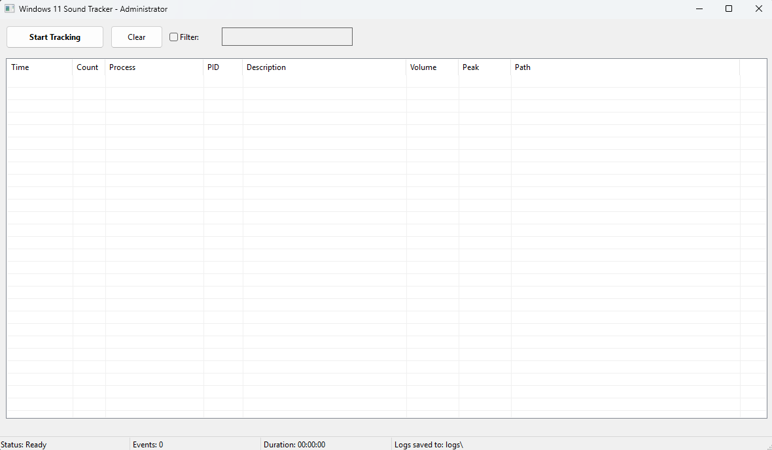Sort by the Count column header
The height and width of the screenshot is (450, 772).
pos(88,67)
